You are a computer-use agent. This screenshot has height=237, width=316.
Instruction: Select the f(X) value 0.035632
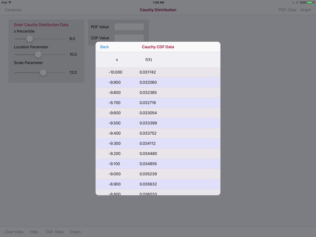148,184
